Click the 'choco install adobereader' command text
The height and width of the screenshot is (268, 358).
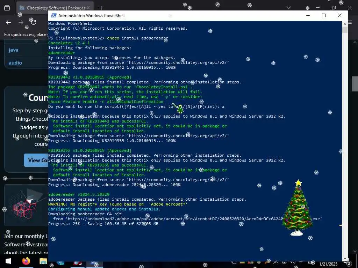137,38
